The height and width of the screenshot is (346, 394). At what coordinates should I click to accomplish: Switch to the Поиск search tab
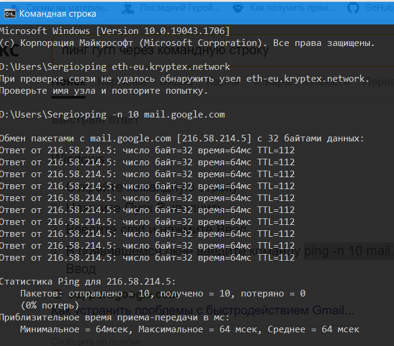(68, 82)
